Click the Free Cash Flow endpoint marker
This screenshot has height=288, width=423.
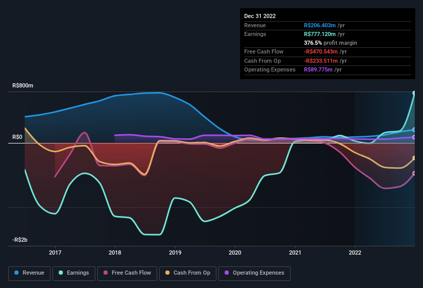click(414, 173)
